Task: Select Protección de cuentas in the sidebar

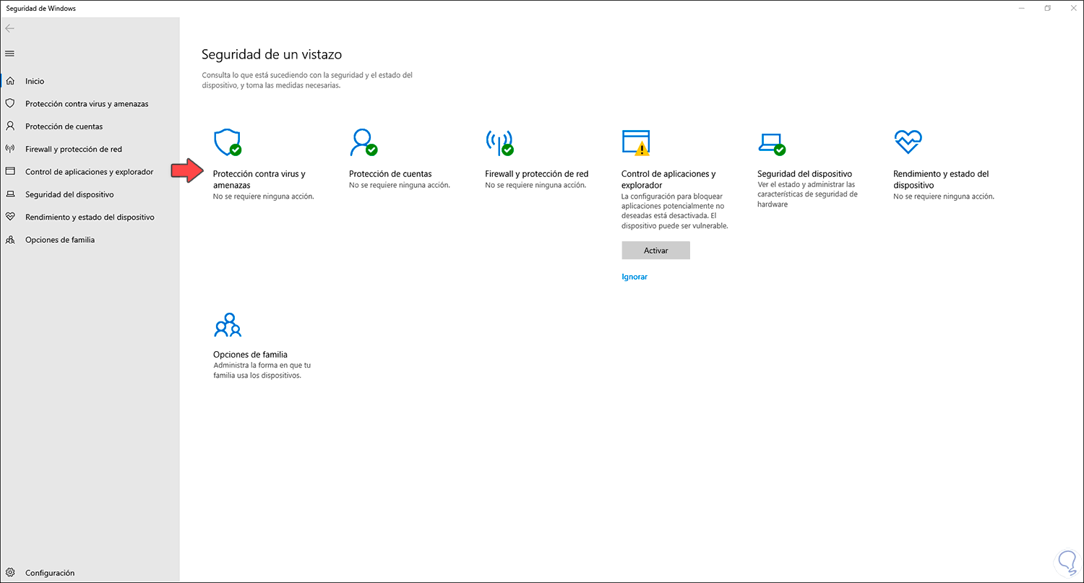Action: click(x=64, y=126)
